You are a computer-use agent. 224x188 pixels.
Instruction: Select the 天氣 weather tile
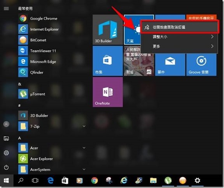click(132, 30)
